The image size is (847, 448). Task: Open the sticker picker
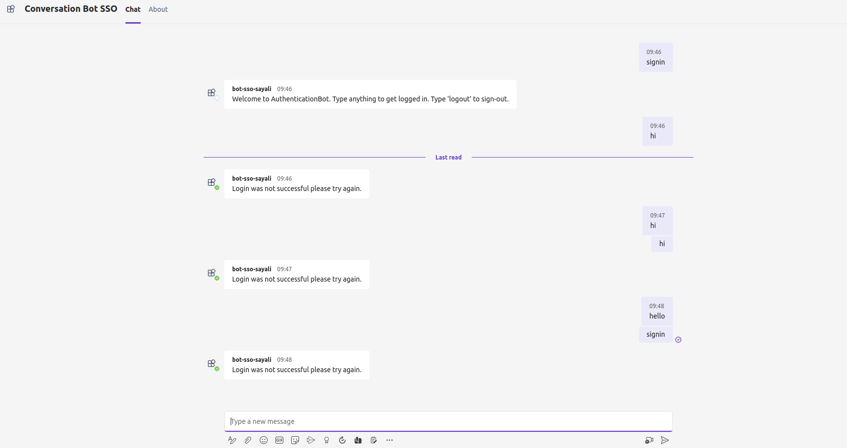tap(295, 440)
